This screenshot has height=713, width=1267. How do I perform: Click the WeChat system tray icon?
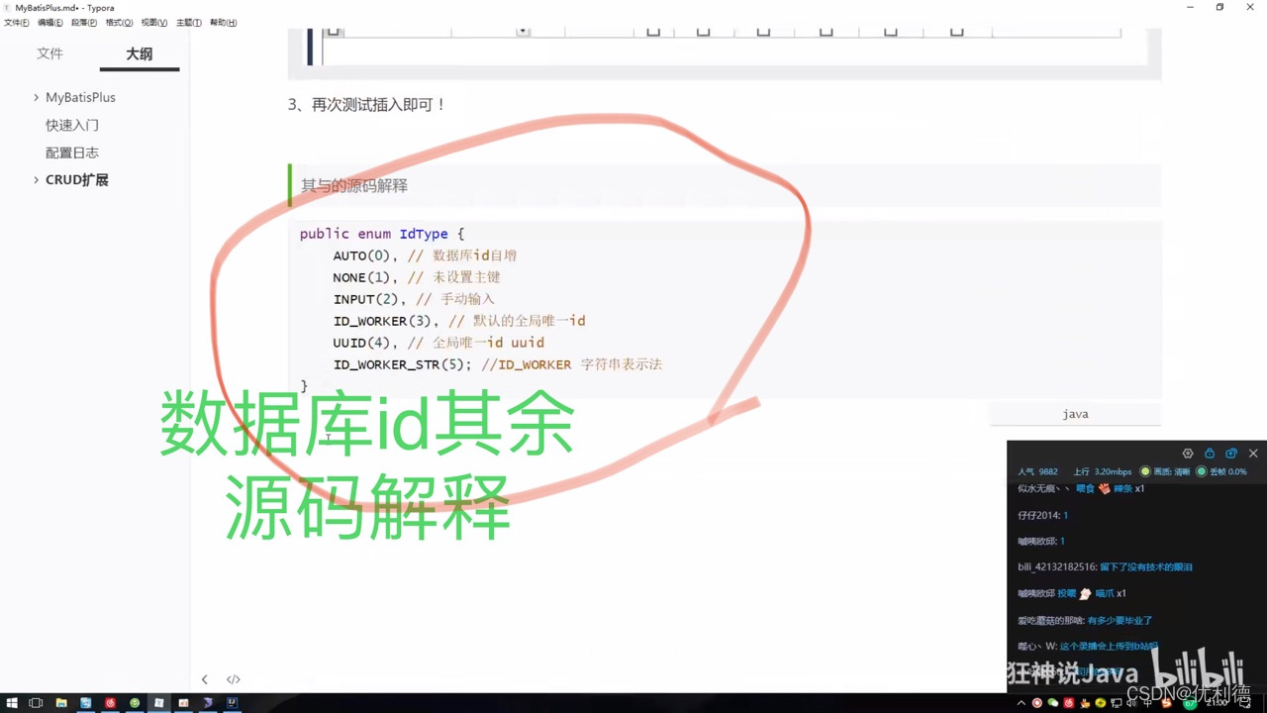click(x=1052, y=703)
